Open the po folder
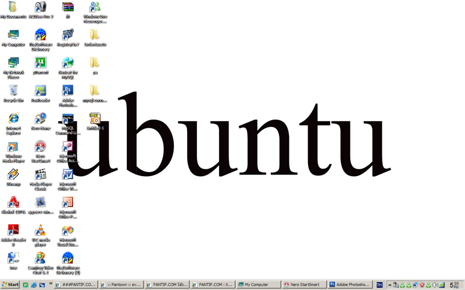465x290 pixels. pos(95,66)
